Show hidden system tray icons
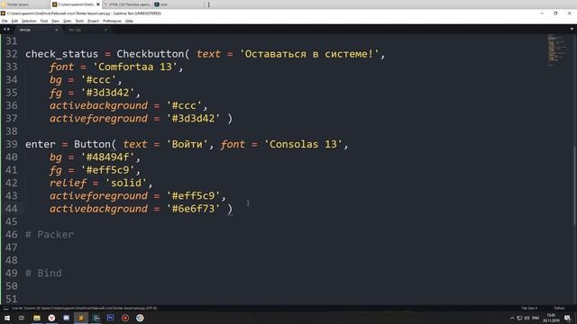 (x=512, y=318)
